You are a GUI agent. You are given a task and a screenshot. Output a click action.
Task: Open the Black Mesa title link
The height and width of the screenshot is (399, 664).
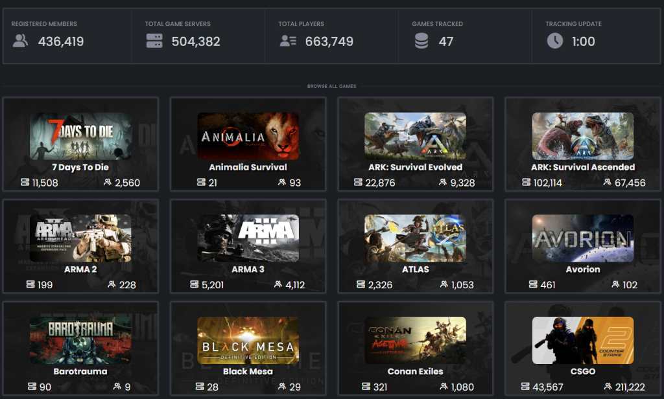(248, 372)
